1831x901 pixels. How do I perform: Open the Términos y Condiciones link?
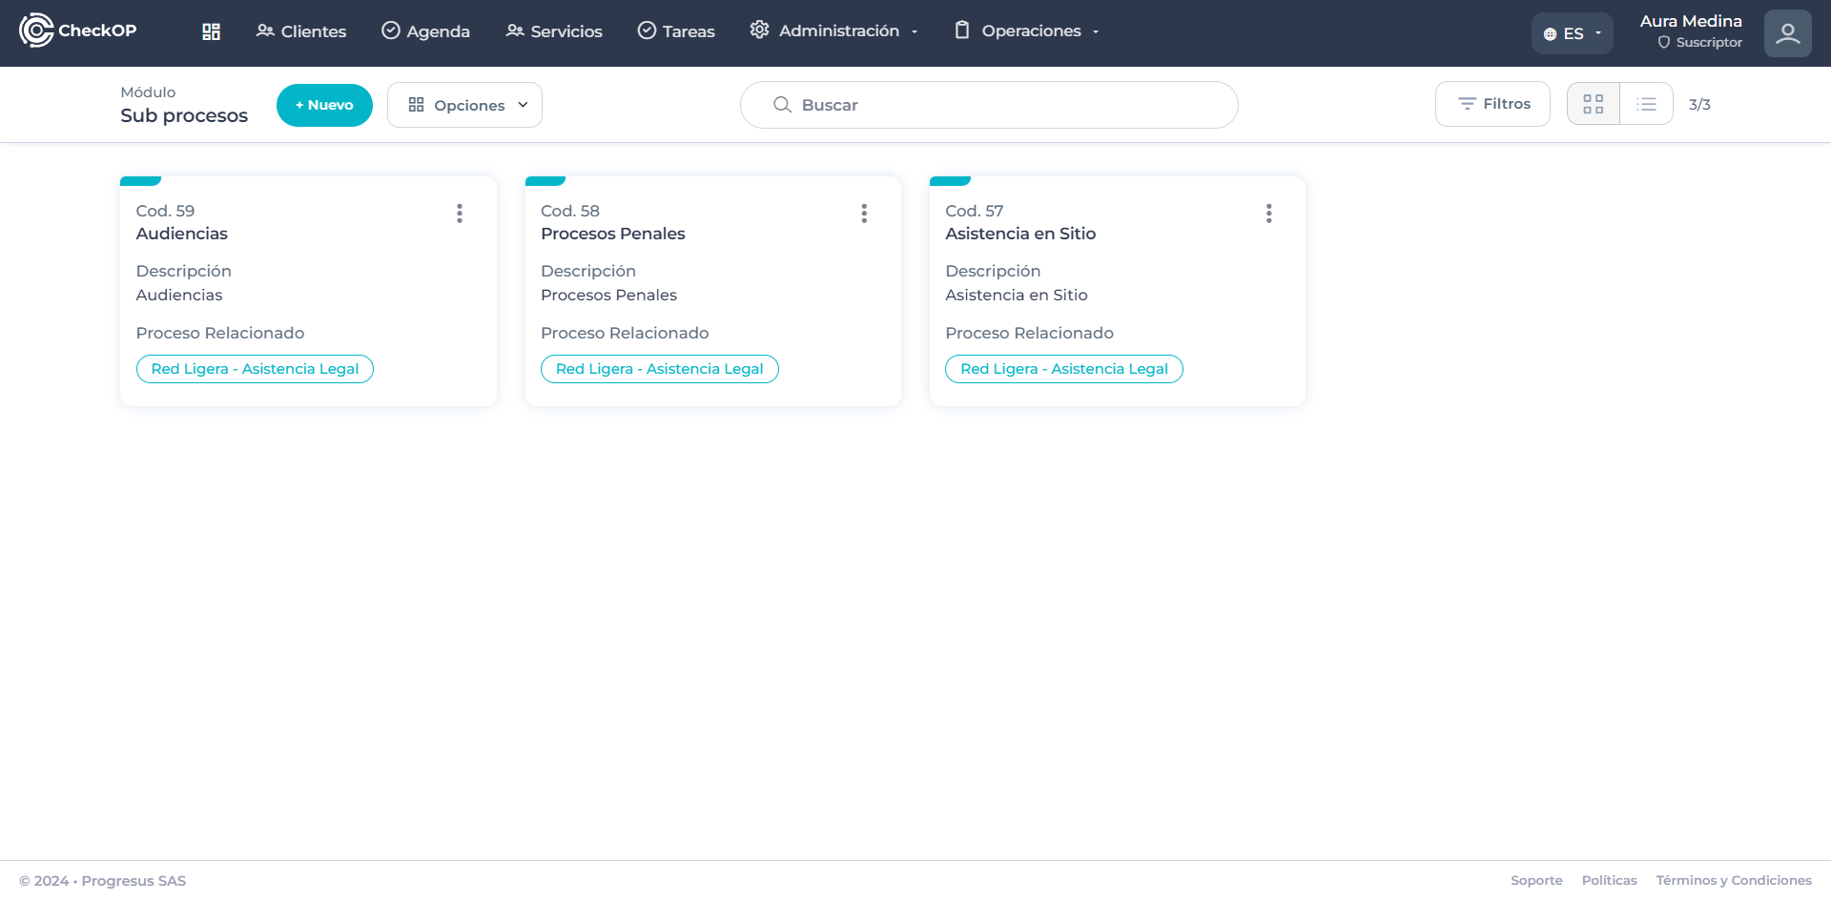point(1734,881)
